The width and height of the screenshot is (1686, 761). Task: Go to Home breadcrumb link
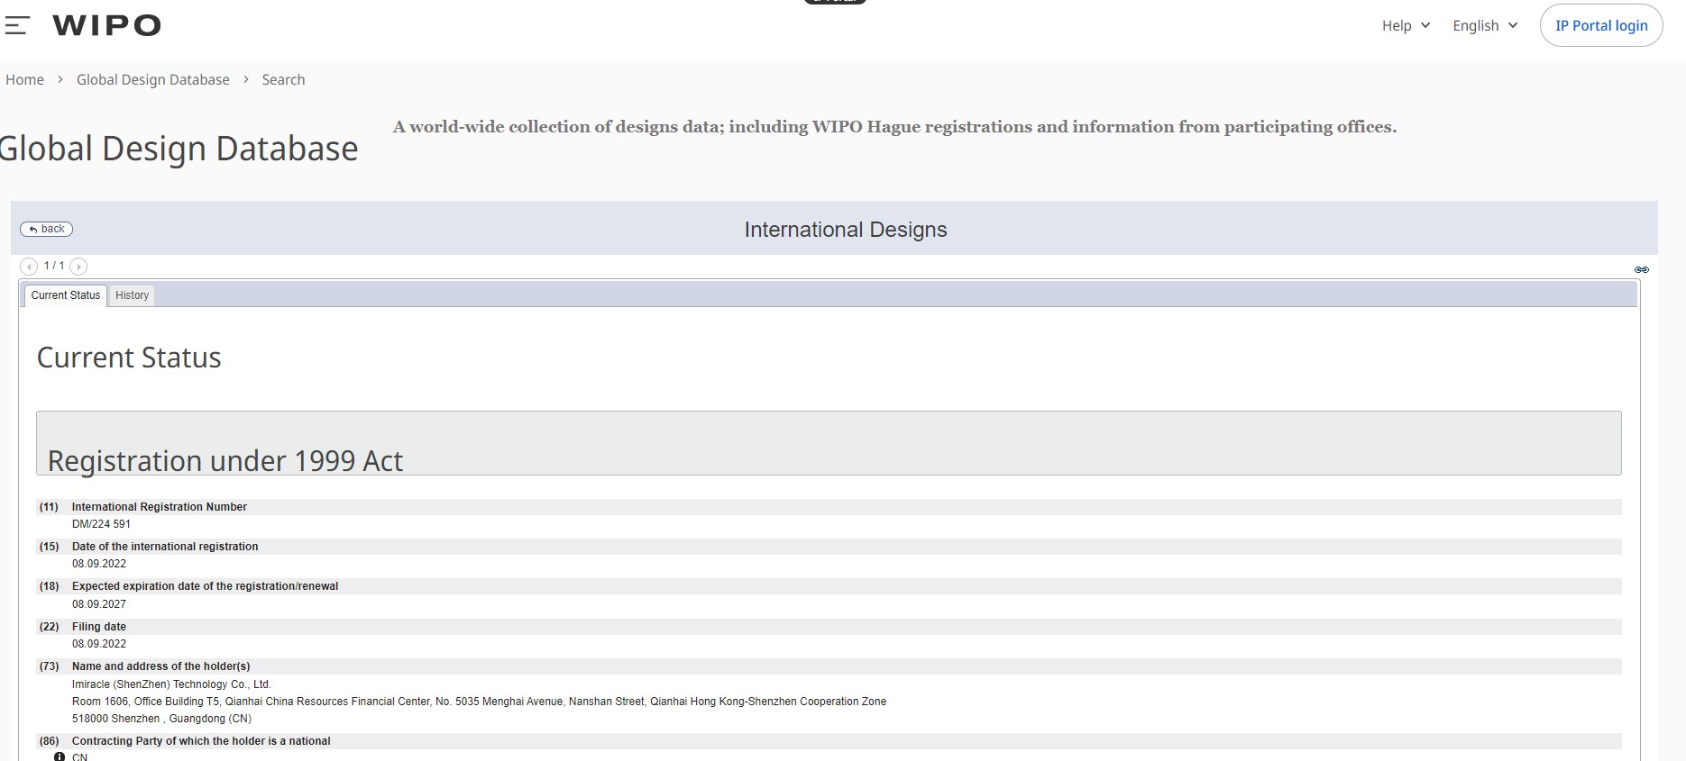coord(24,79)
